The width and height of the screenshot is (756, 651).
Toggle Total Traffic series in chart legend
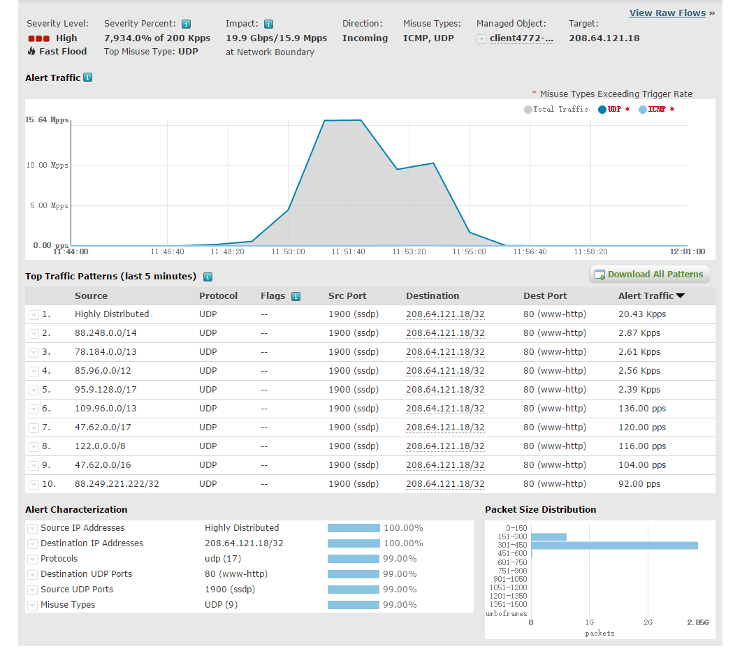pos(556,110)
